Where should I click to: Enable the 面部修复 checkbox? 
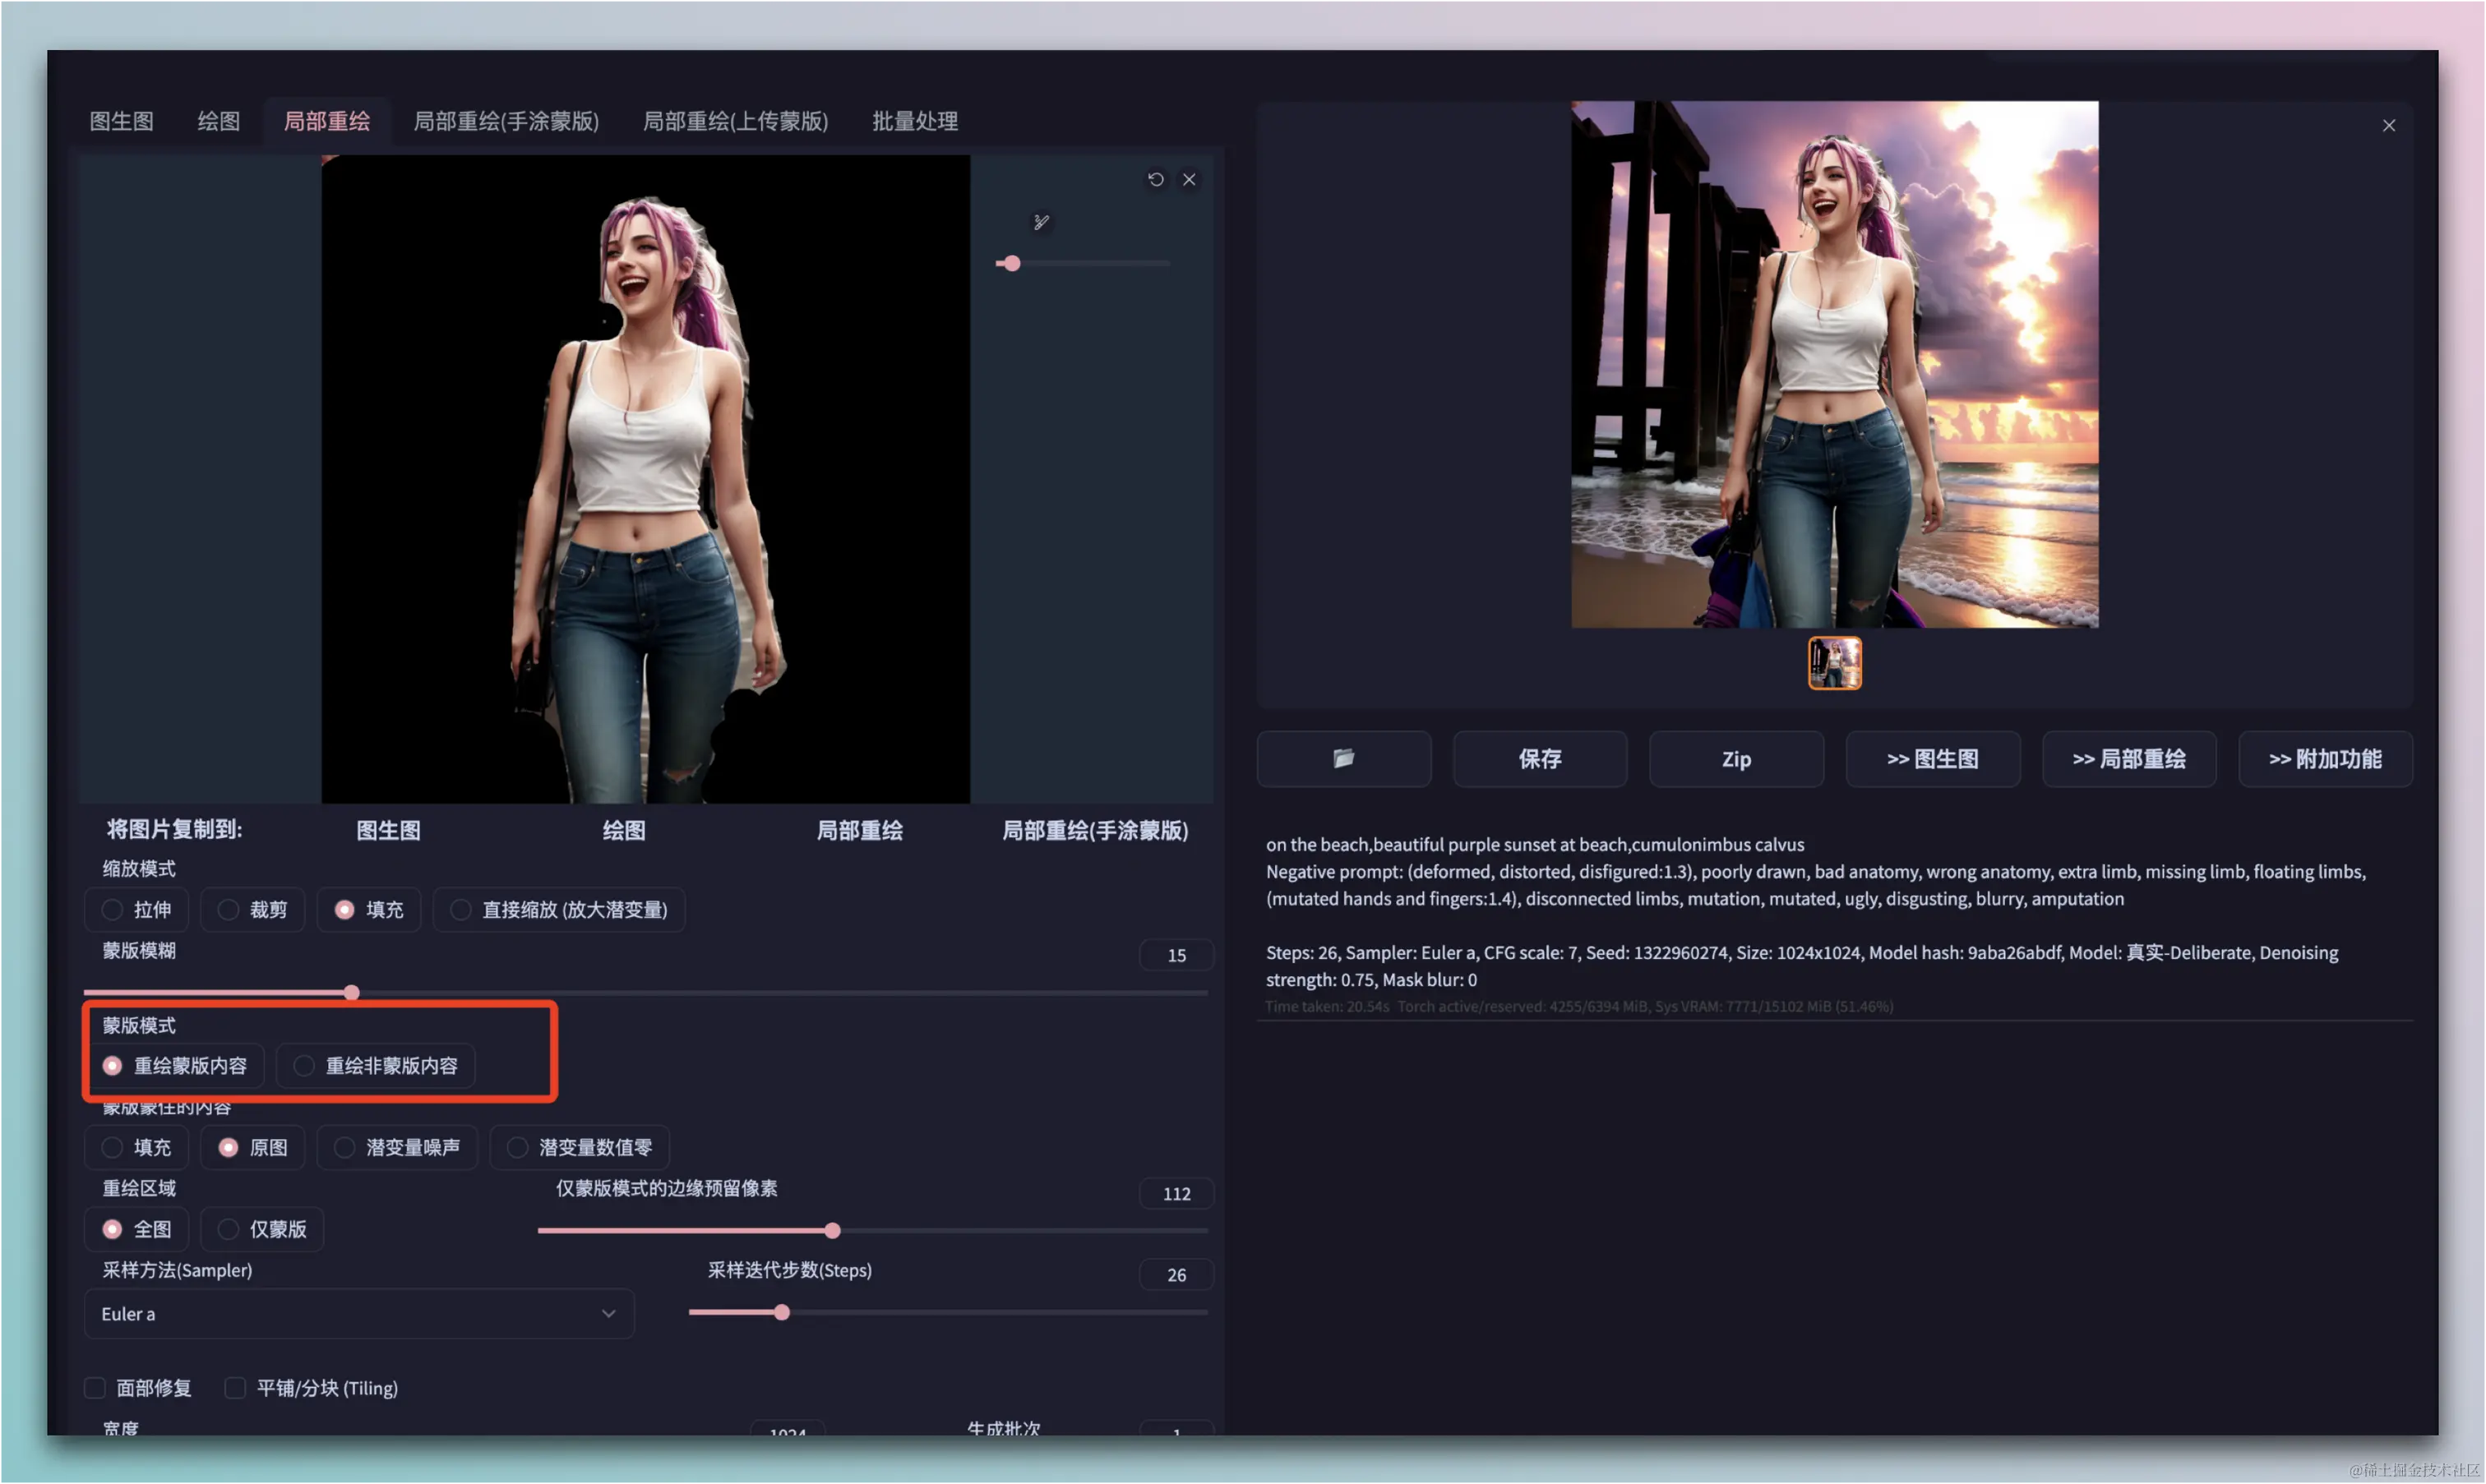point(95,1387)
